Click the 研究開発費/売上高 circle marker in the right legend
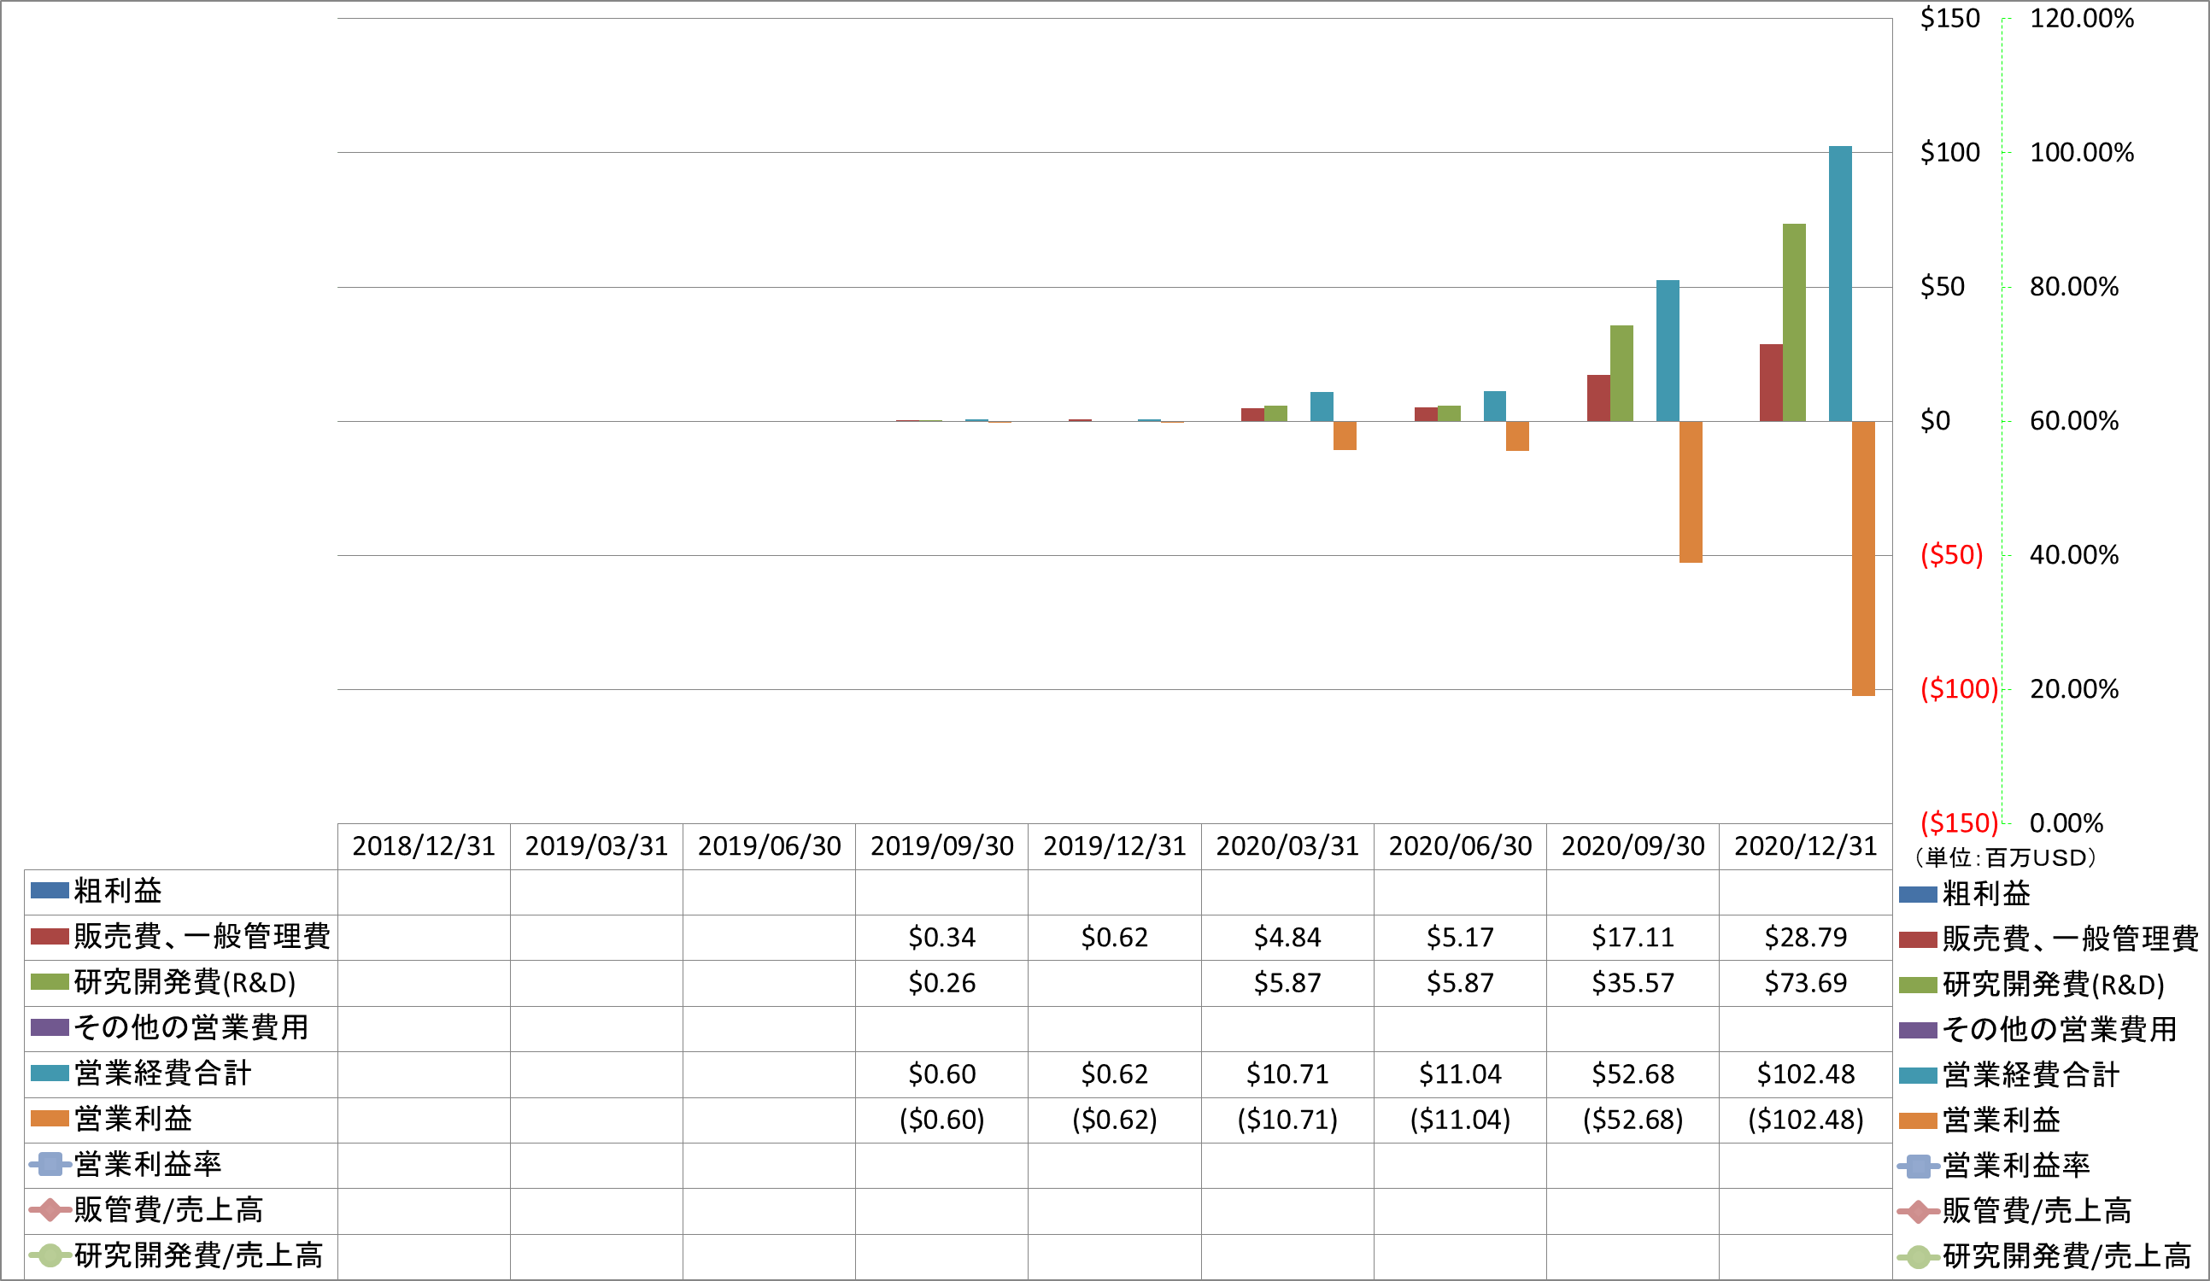 pyautogui.click(x=1918, y=1257)
